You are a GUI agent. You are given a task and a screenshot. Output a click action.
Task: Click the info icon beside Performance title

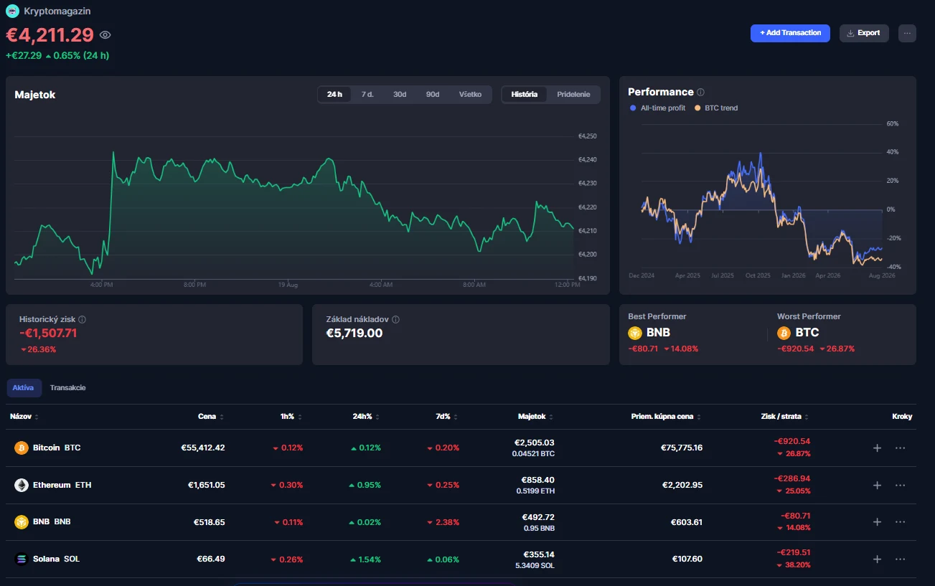701,92
